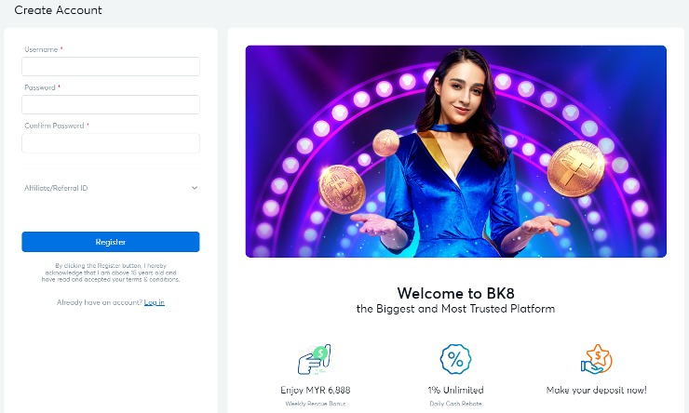Select the "1% Unlimited" promo label
Screen dimensions: 689x413
[x=455, y=391]
